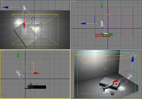The height and width of the screenshot is (99, 142).
Task: Open the Top viewport label menu
Action: [x=2, y=1]
